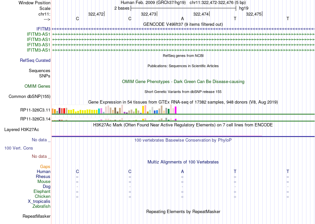Click the OMIM Genes track label
315x224 pixels.
[x=37, y=86]
